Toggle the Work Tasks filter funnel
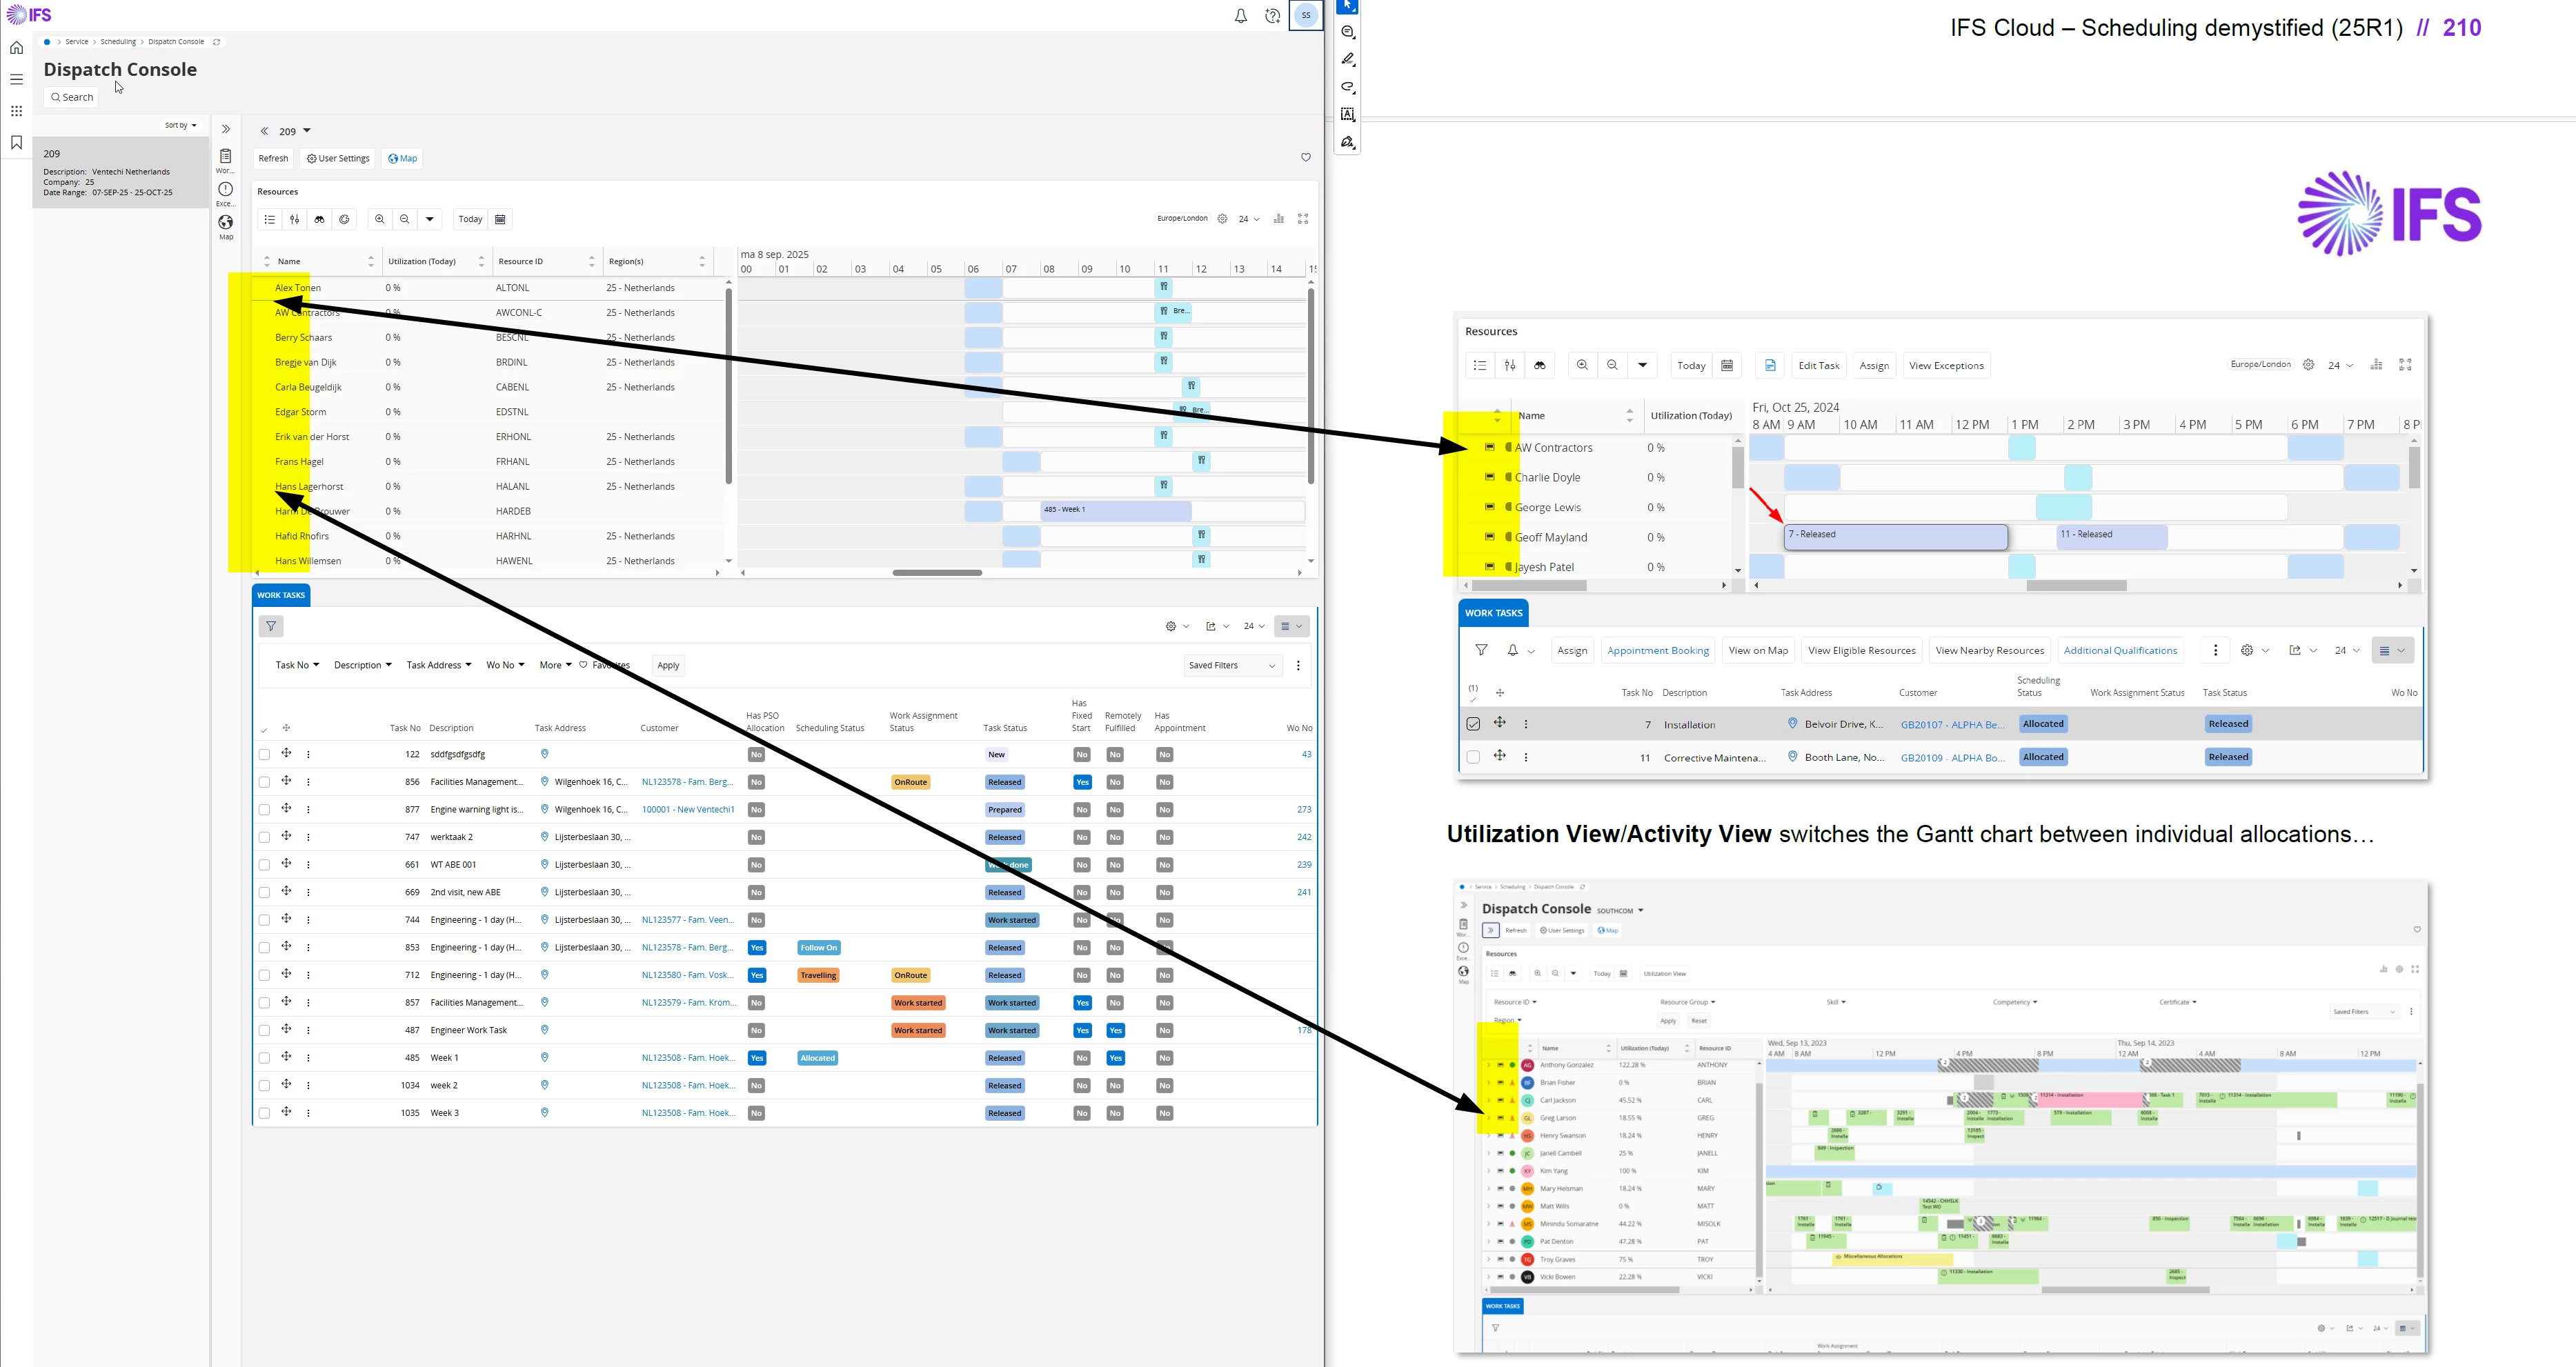The width and height of the screenshot is (2576, 1367). [x=271, y=626]
